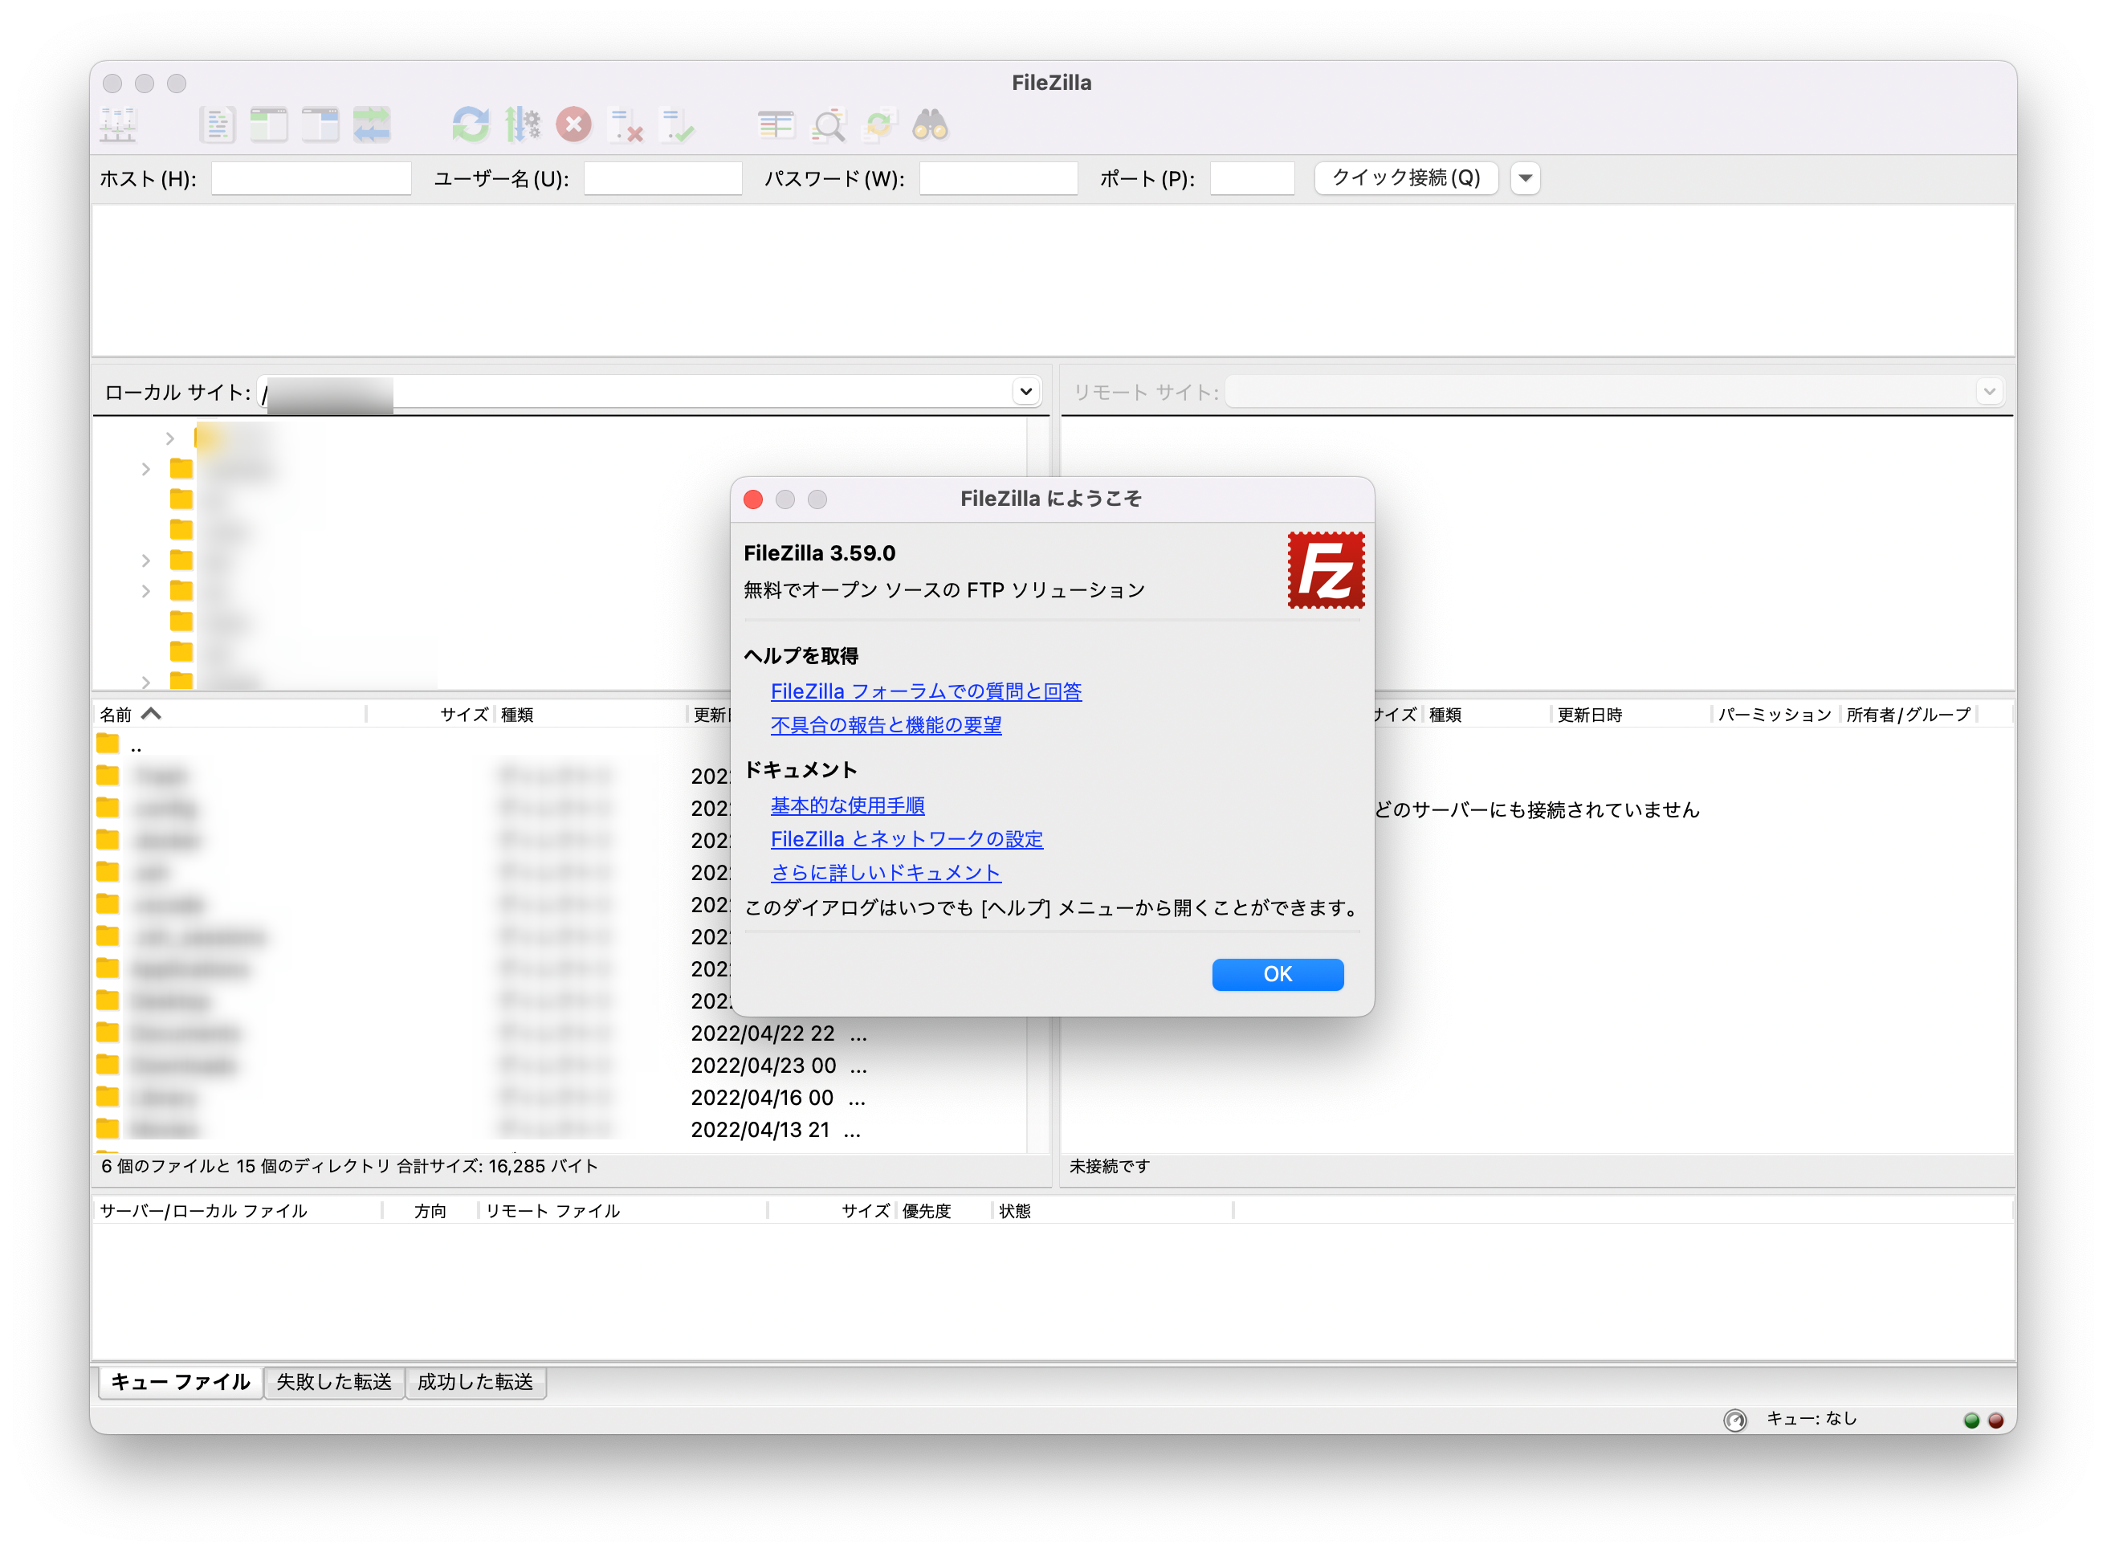2107x1553 pixels.
Task: Click the process queue toolbar icon
Action: pyautogui.click(x=523, y=125)
